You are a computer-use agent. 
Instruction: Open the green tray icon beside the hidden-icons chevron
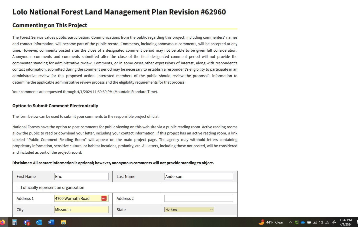click(x=296, y=222)
